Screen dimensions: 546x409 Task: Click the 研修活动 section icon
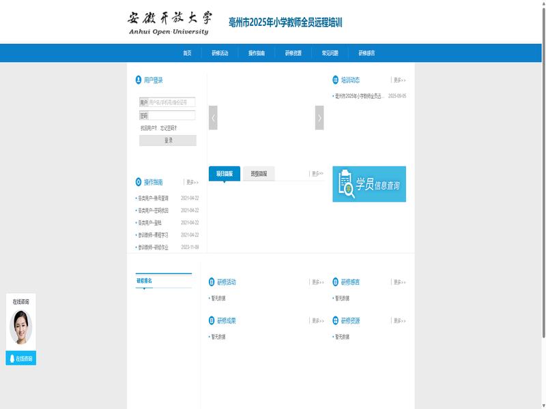point(212,282)
